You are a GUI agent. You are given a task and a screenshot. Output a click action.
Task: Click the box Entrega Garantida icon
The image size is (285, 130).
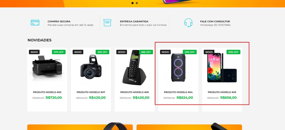pos(107,23)
